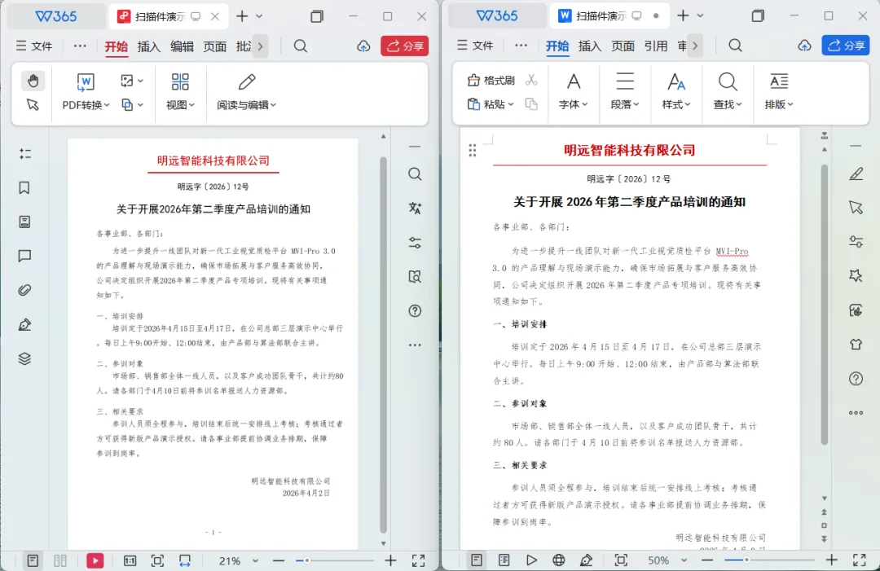Toggle fit page in PDF status bar
The width and height of the screenshot is (880, 571).
(158, 560)
